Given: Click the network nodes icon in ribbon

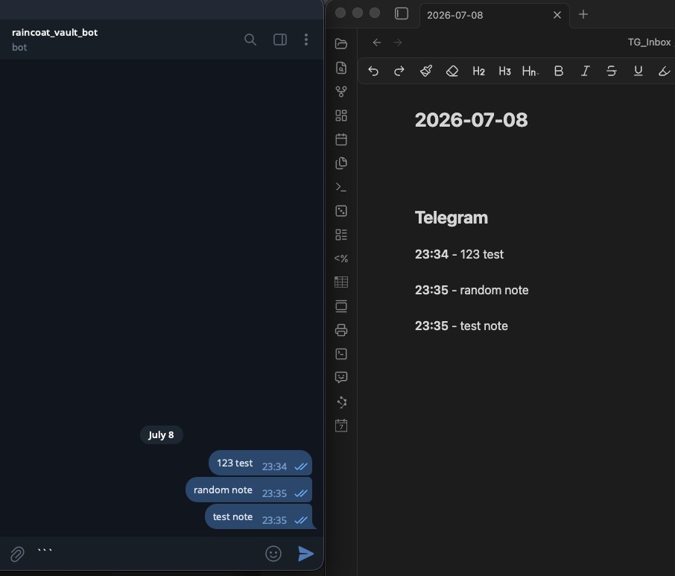Looking at the screenshot, I should 341,402.
